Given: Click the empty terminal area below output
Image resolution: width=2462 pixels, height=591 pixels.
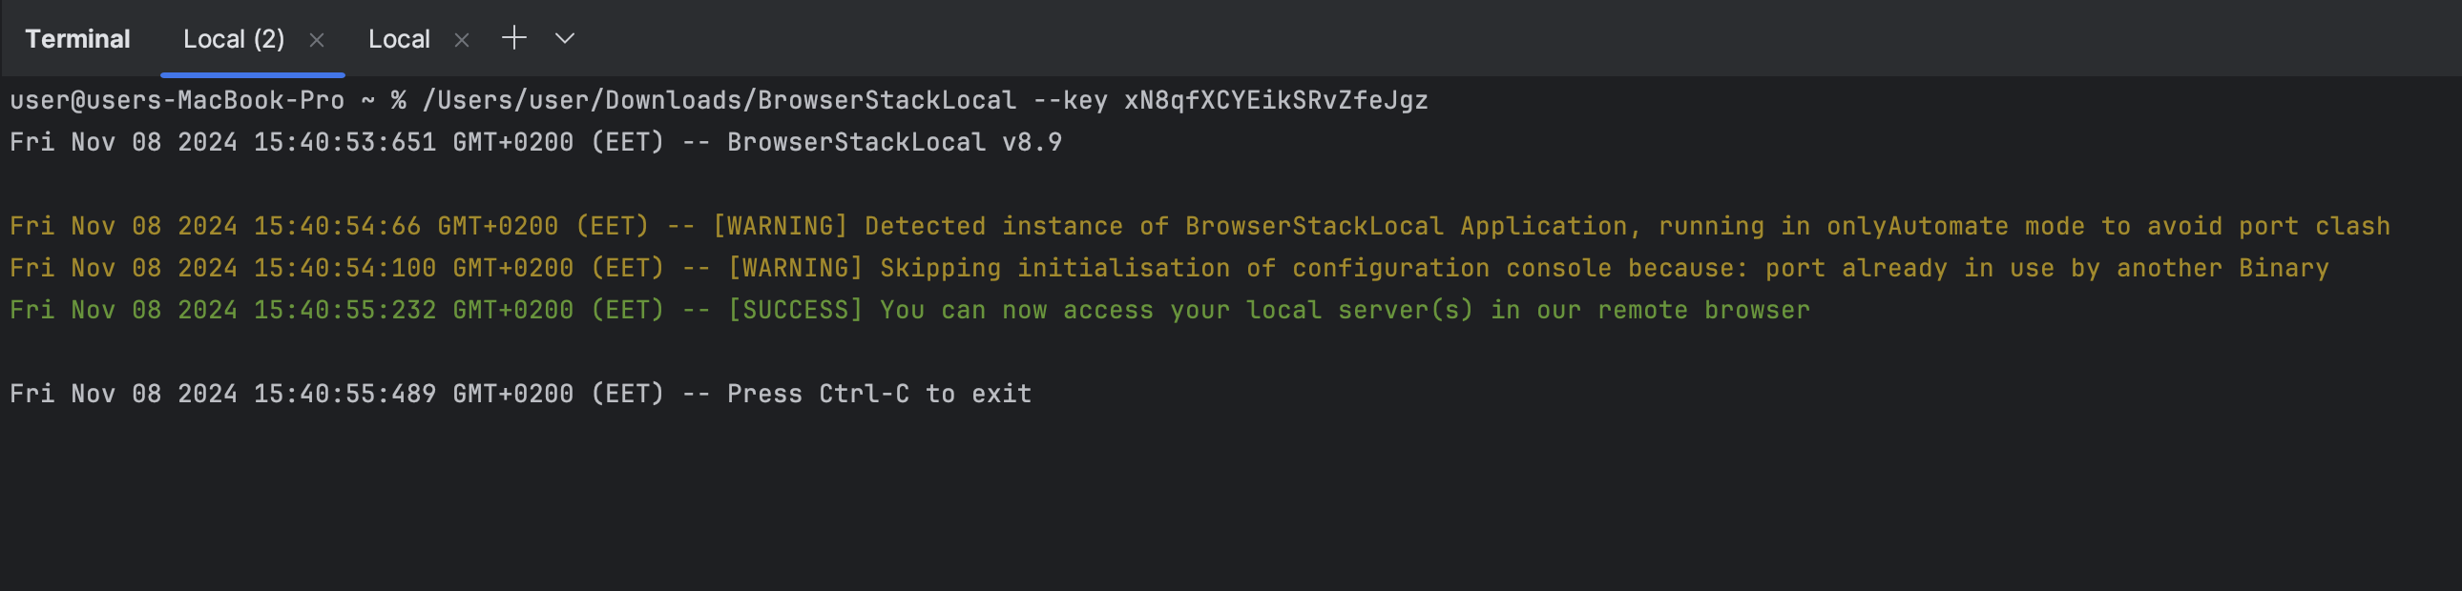Looking at the screenshot, I should coord(1231,506).
